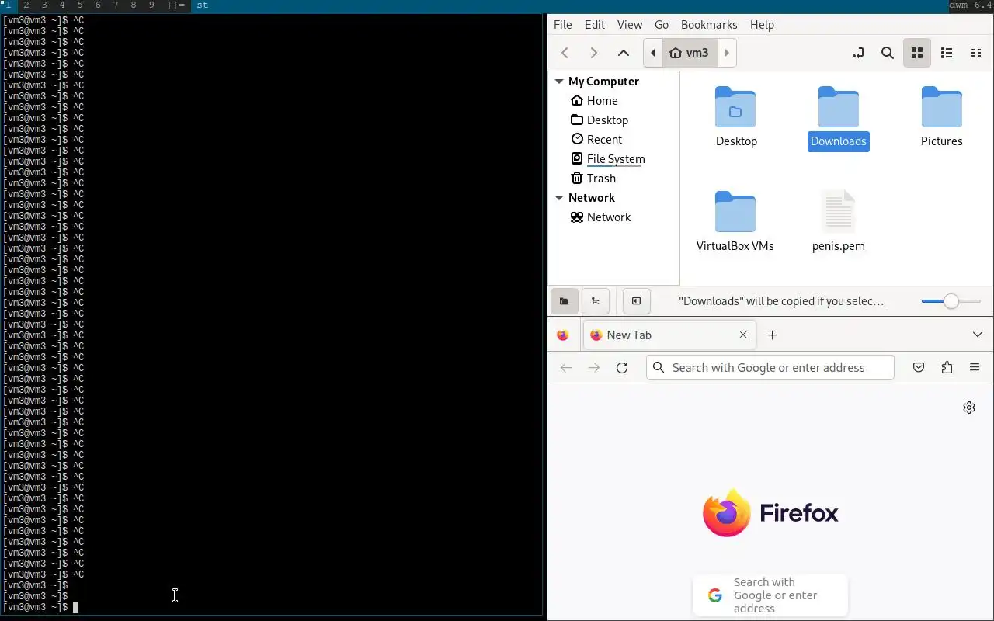The height and width of the screenshot is (621, 994).
Task: Open Firefox Extensions puzzle icon
Action: coord(947,368)
